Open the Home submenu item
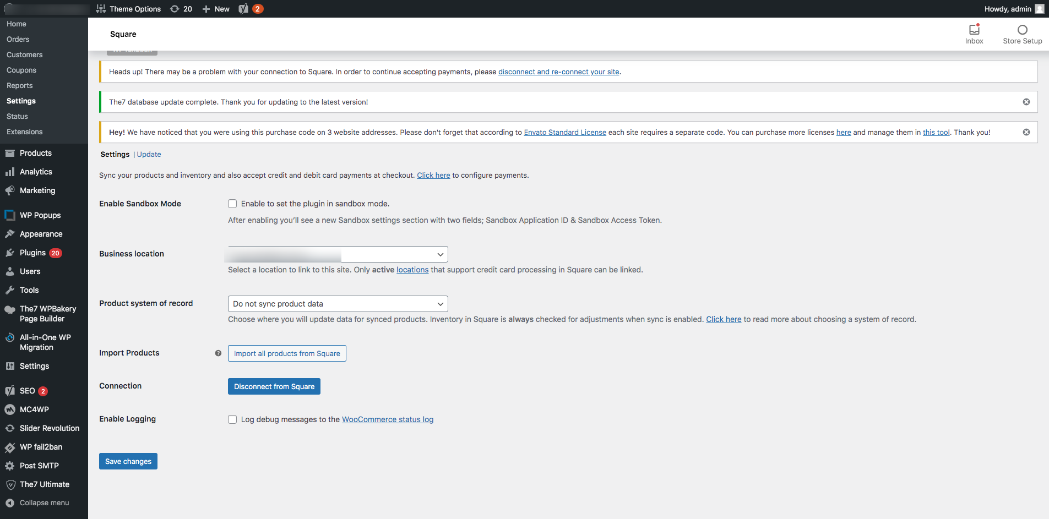The width and height of the screenshot is (1049, 519). coord(17,24)
